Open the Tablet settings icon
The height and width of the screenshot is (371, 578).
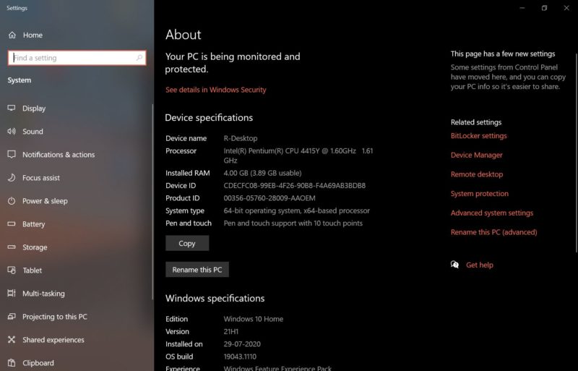tap(12, 270)
